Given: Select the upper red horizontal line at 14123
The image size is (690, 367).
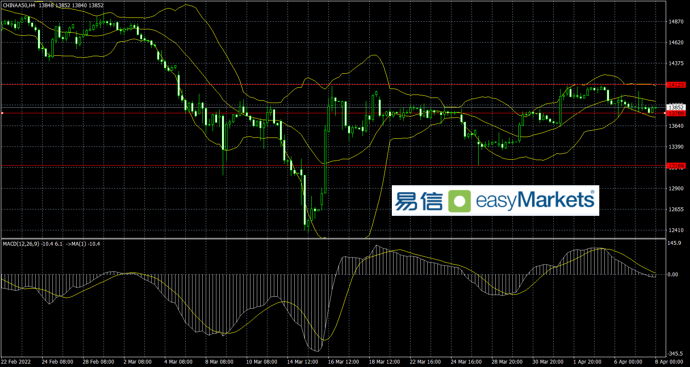Looking at the screenshot, I should pos(333,85).
